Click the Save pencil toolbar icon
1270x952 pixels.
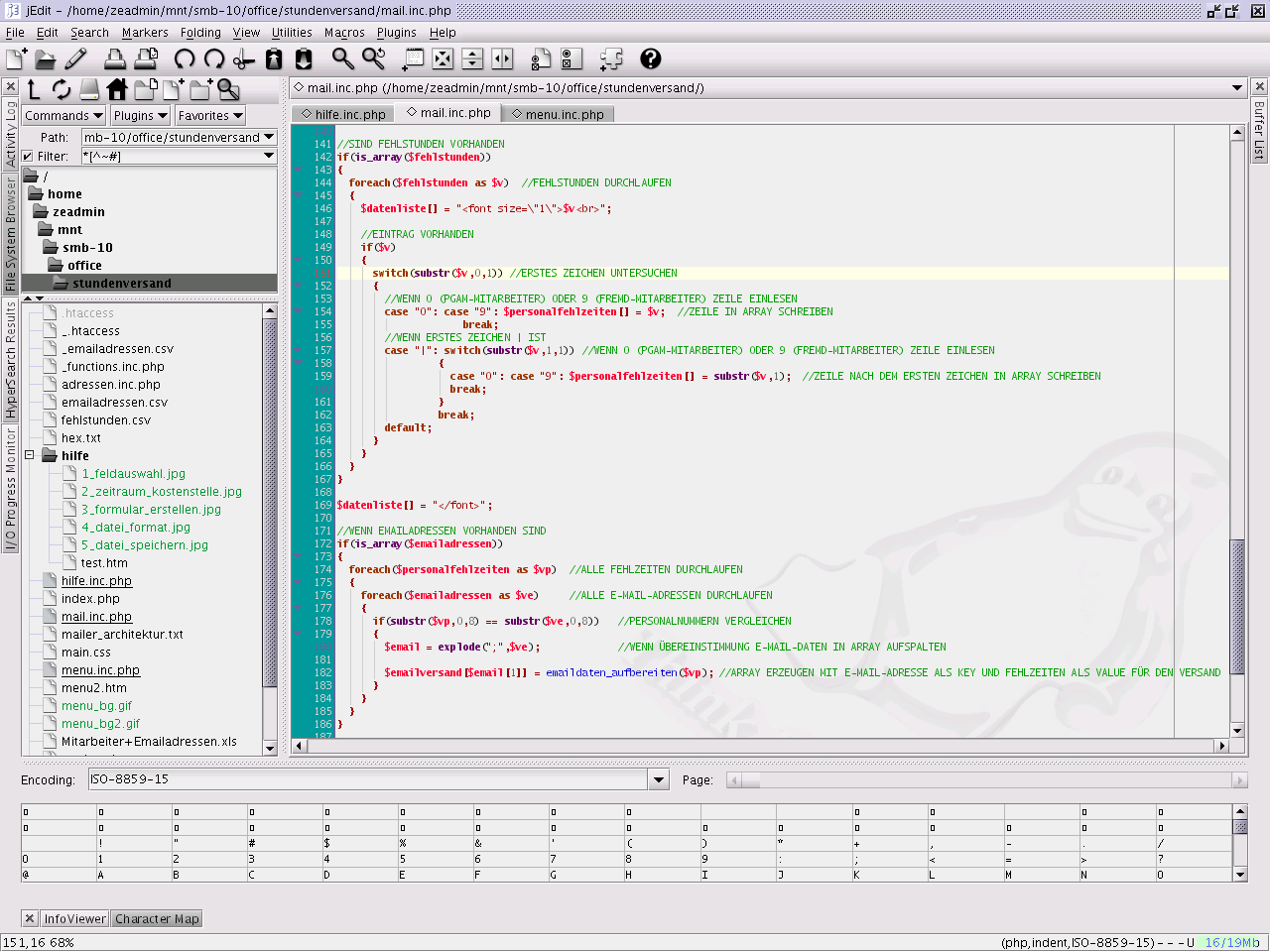coord(75,59)
